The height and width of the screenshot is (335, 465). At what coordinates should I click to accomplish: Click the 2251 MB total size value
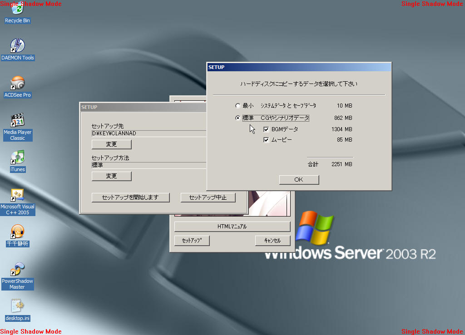tap(341, 164)
